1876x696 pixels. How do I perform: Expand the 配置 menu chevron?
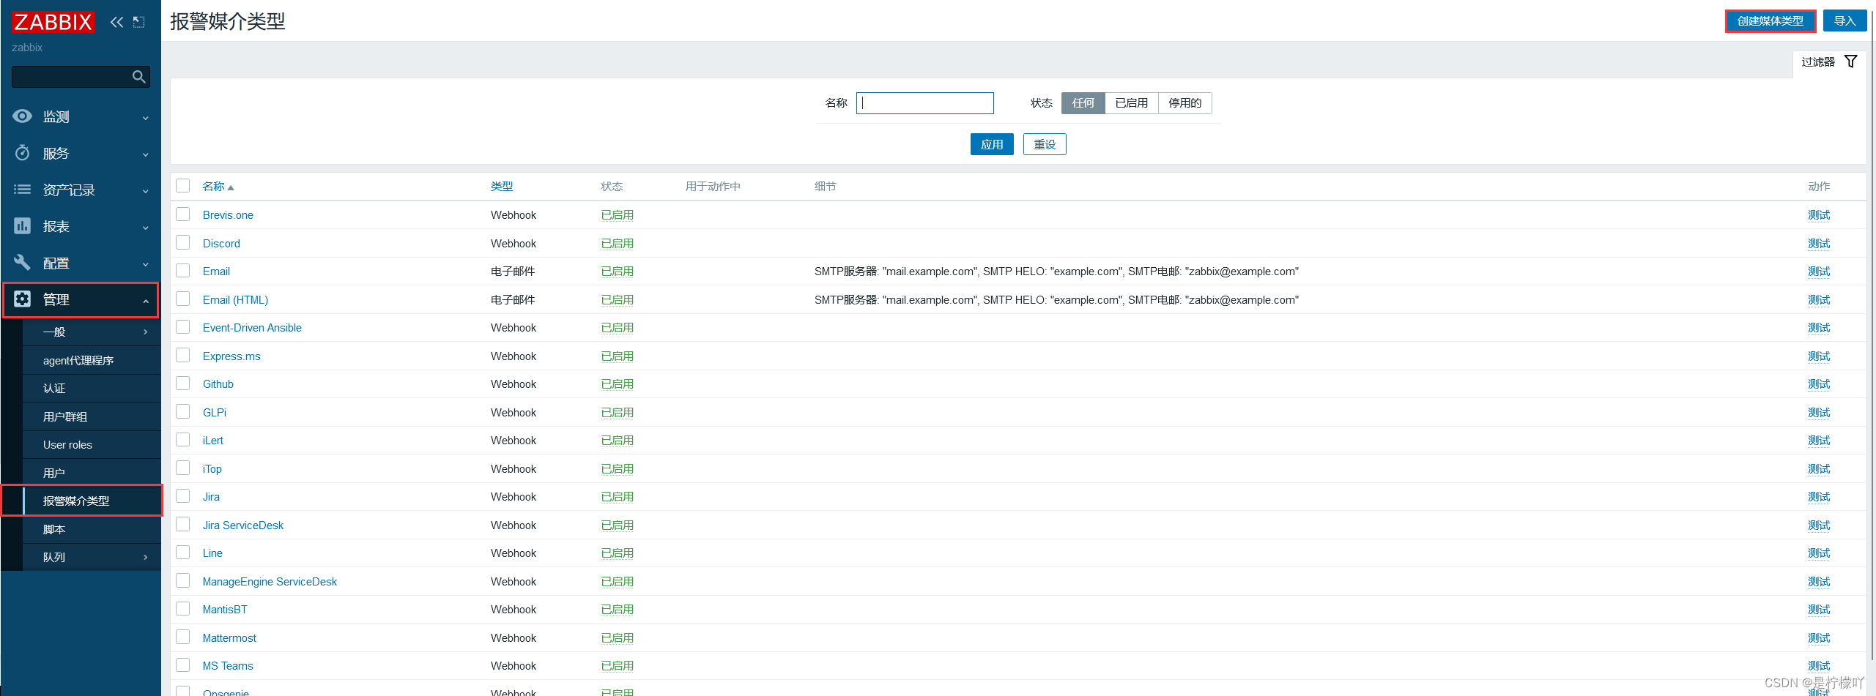(x=145, y=264)
